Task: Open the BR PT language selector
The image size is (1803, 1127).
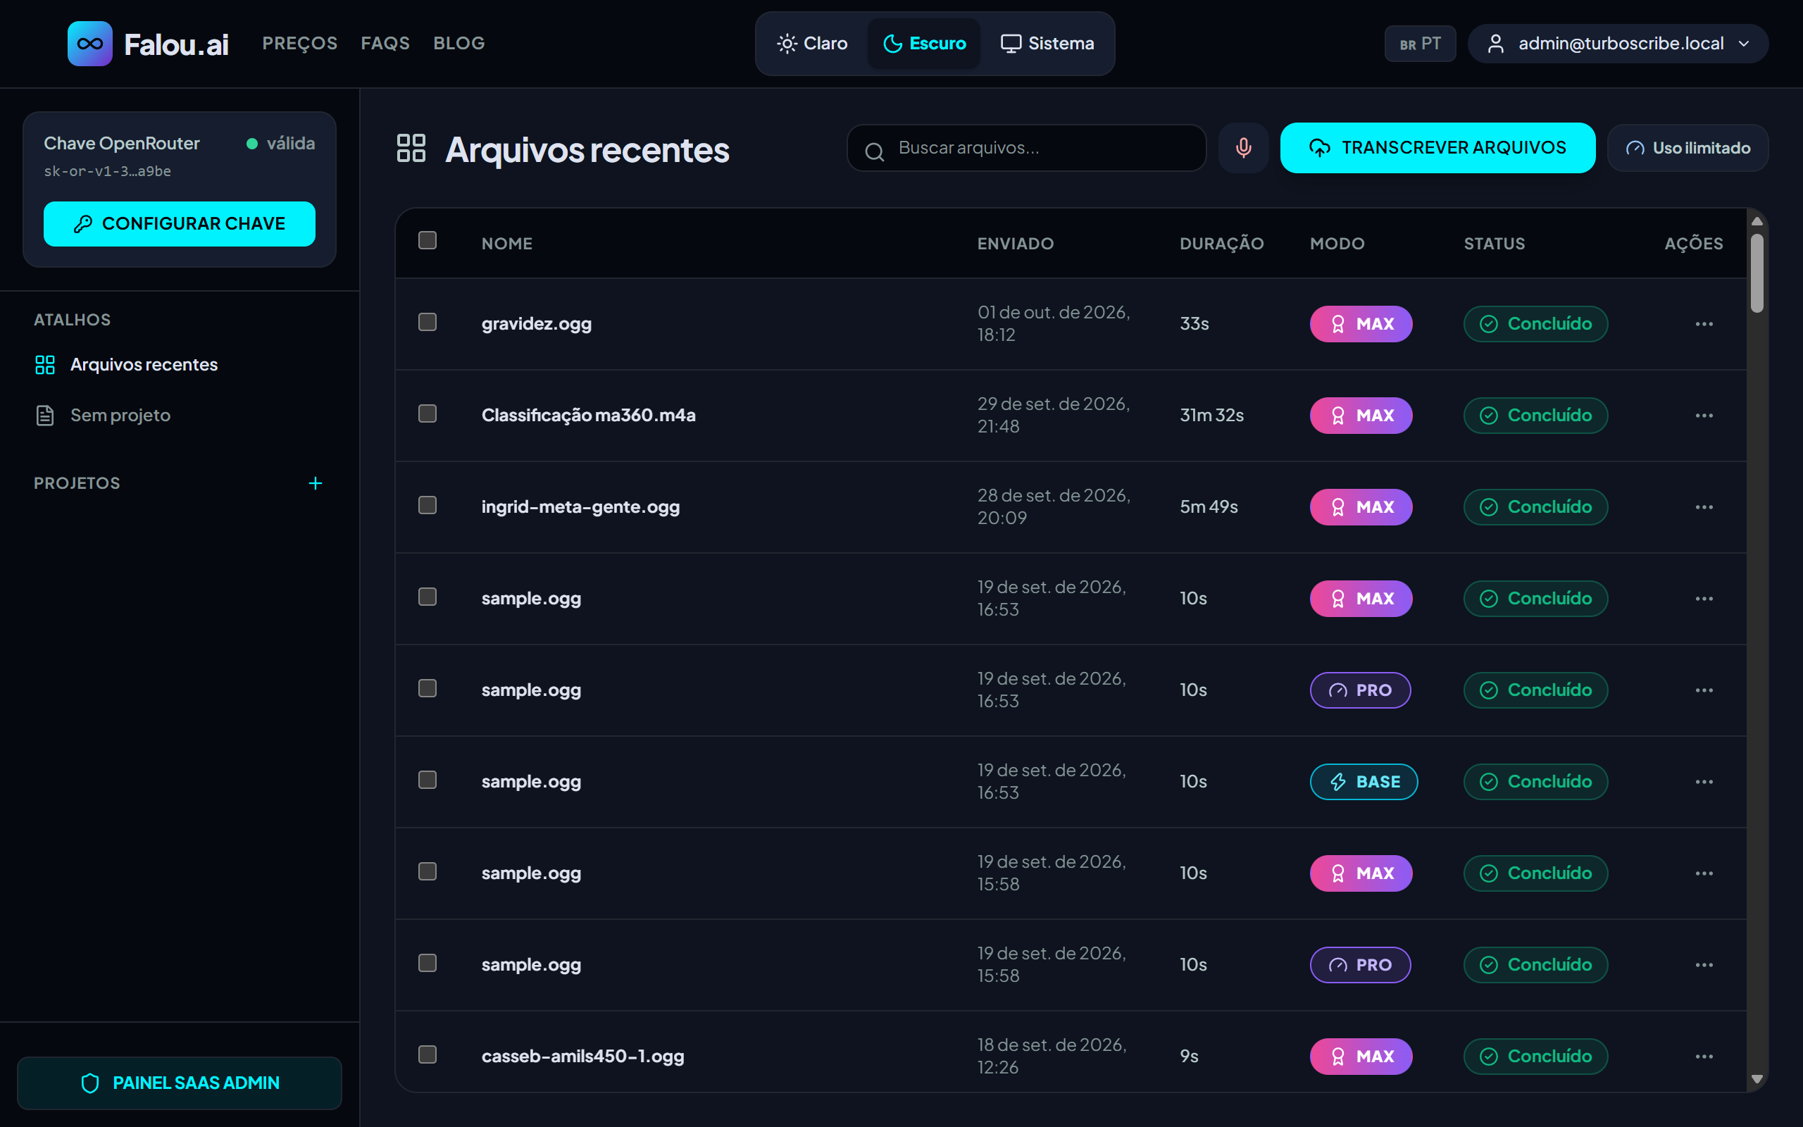Action: click(x=1419, y=43)
